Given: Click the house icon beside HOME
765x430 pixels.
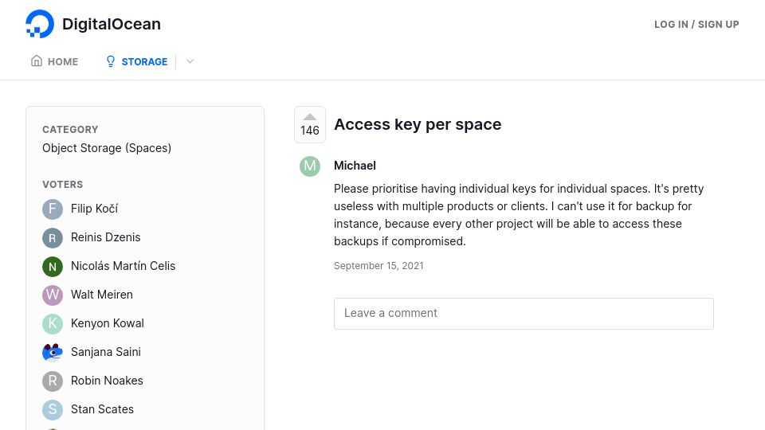Looking at the screenshot, I should coord(37,61).
